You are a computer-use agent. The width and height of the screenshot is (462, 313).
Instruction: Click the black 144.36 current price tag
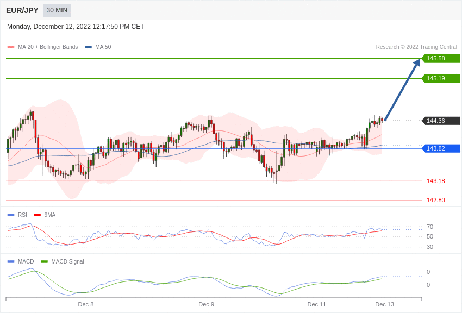coord(441,121)
